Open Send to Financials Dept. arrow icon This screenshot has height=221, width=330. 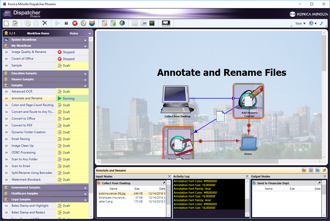pos(319,183)
